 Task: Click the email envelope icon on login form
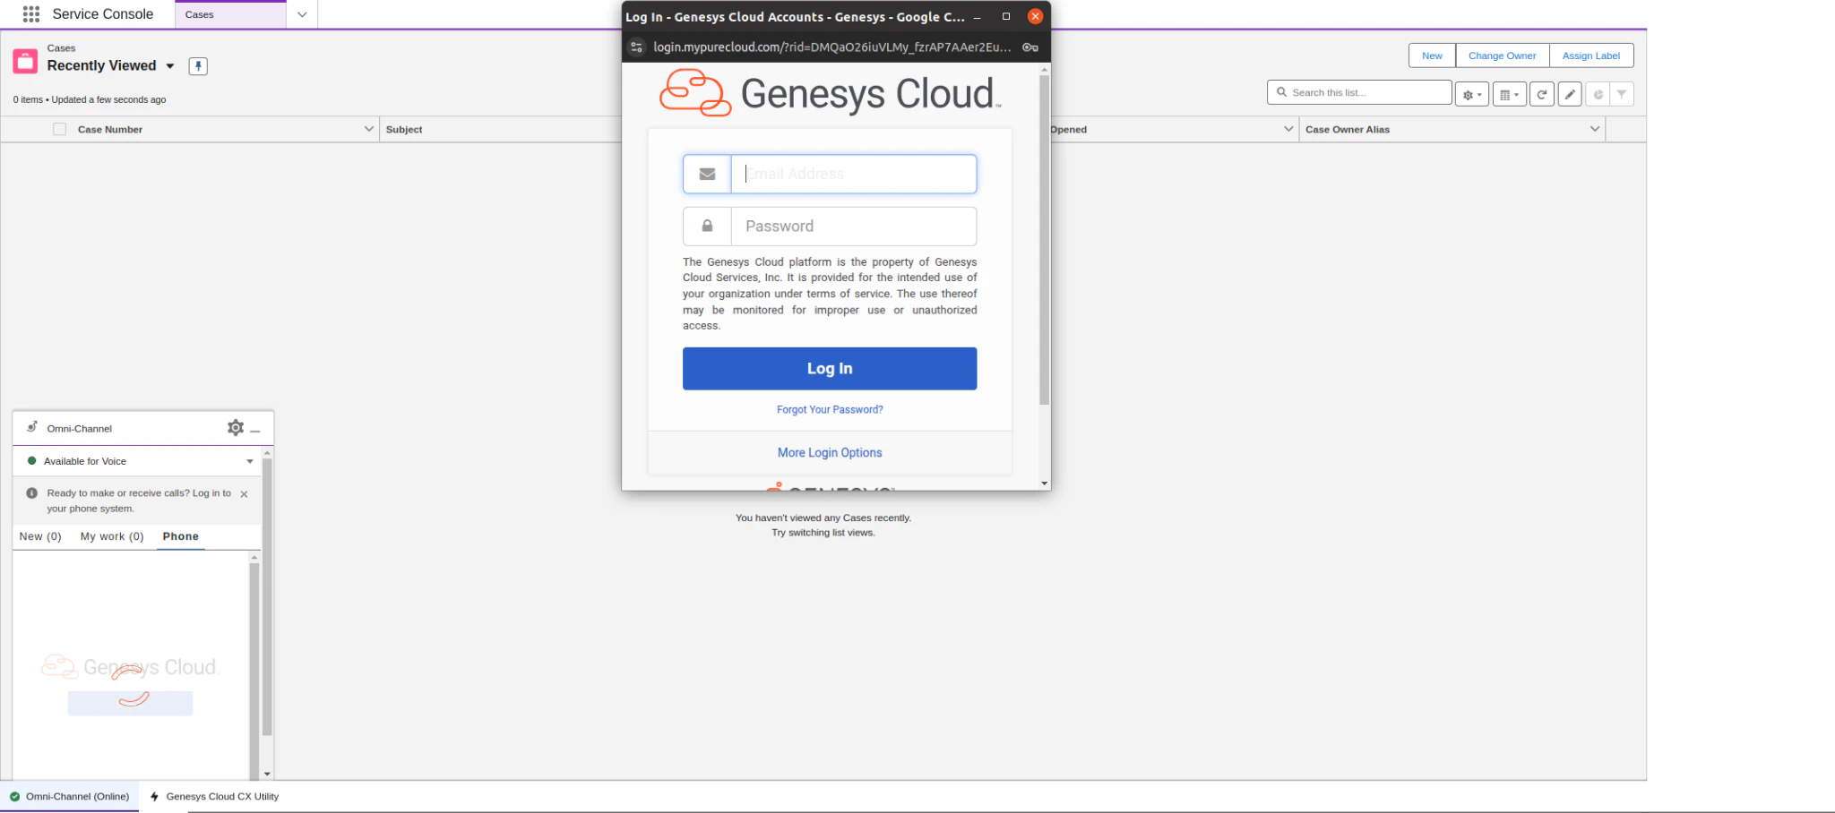tap(707, 174)
